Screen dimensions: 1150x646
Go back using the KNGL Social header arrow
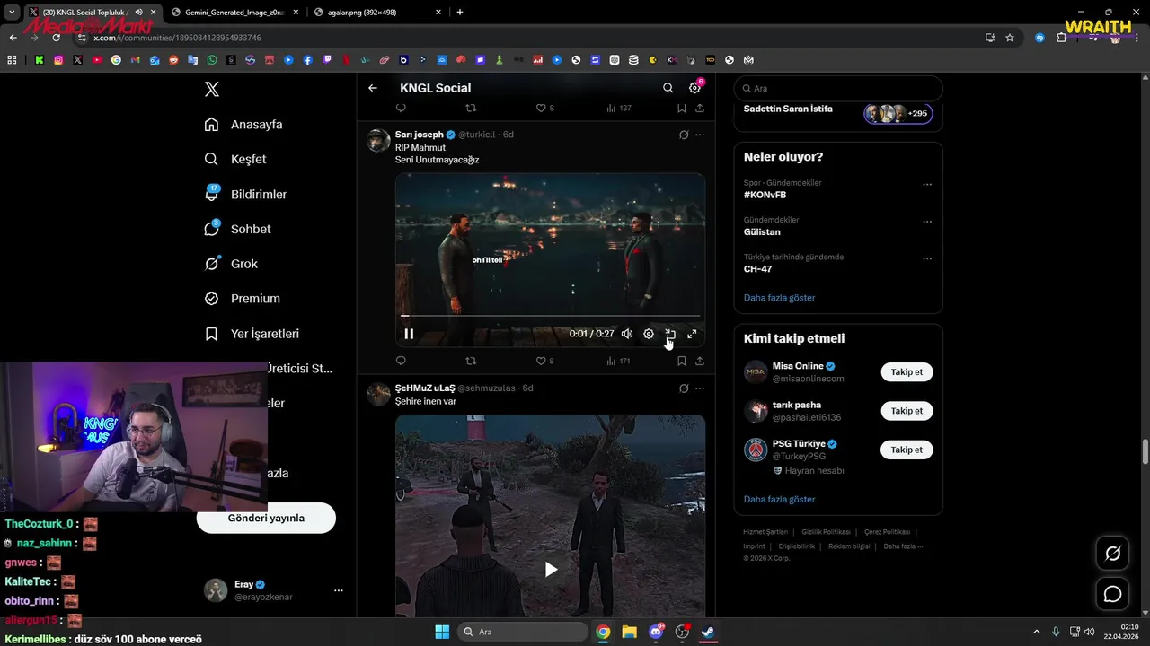click(373, 88)
